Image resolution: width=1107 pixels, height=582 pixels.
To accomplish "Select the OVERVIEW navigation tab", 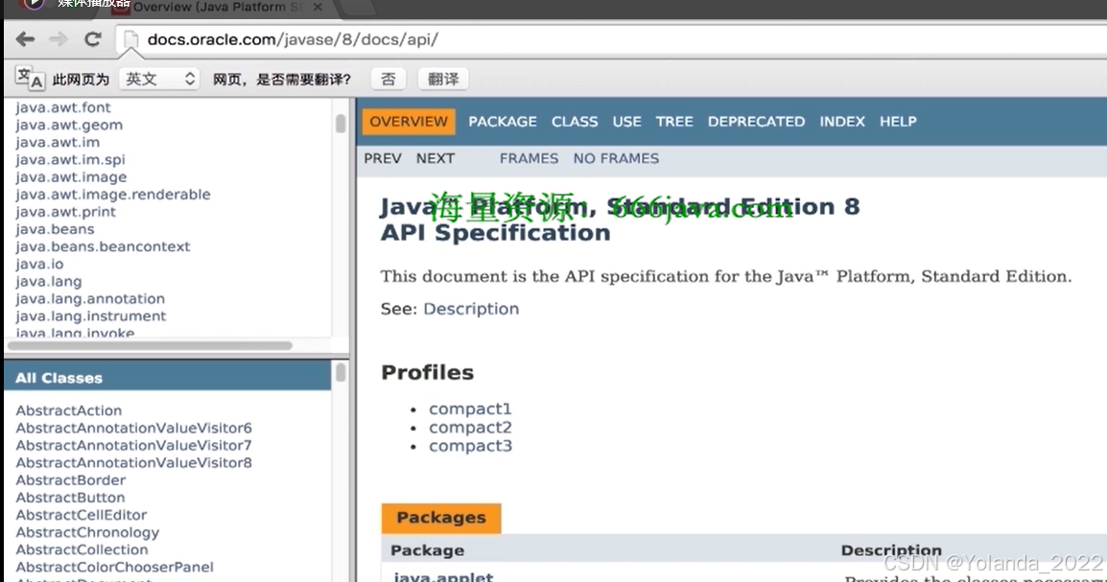I will (x=409, y=122).
